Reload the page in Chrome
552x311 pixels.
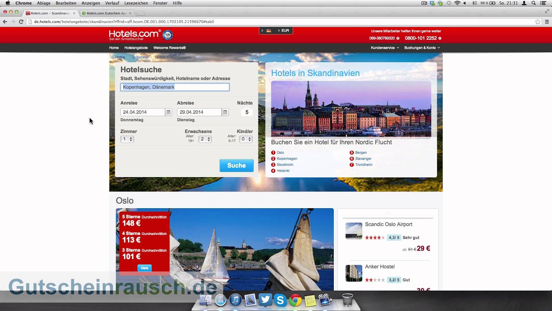[21, 22]
